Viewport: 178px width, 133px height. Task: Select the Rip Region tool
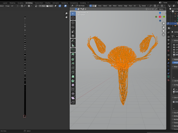tap(73, 102)
